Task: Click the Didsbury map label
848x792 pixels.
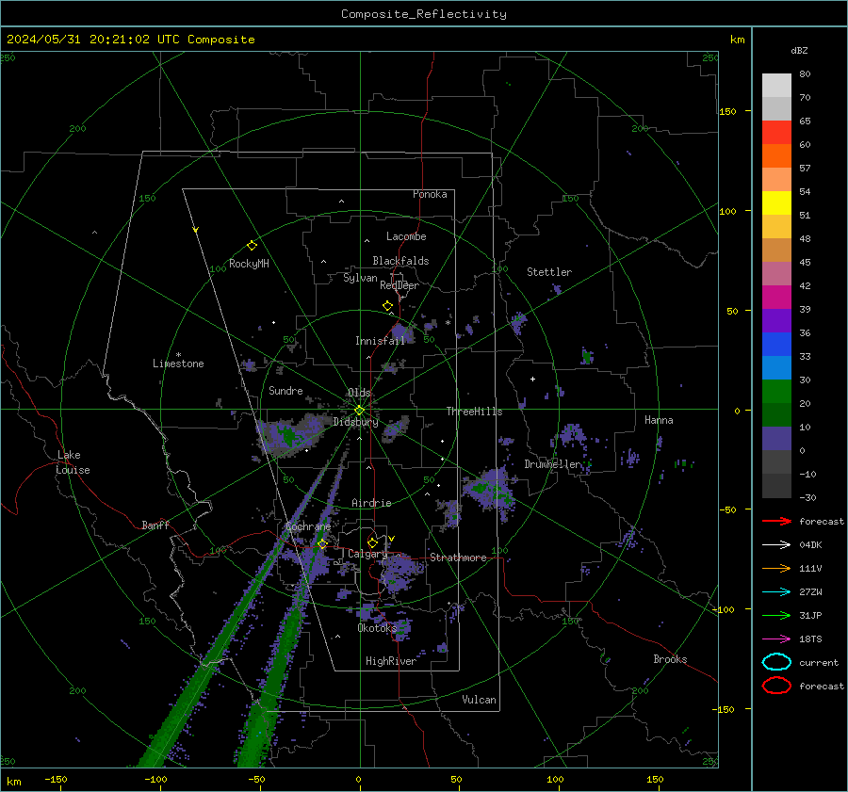Action: pos(355,422)
